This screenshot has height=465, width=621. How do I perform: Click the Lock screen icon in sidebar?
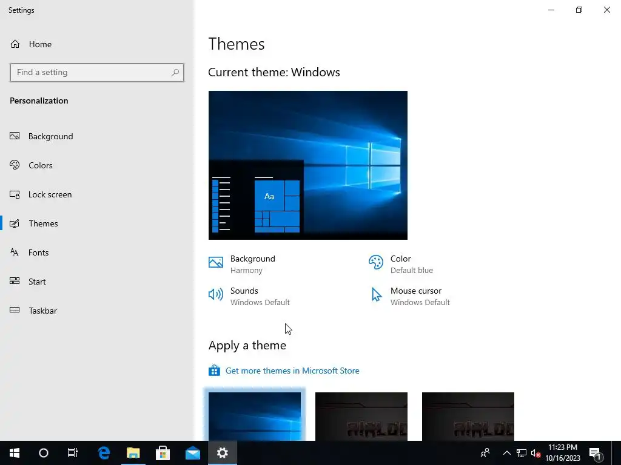click(x=15, y=194)
